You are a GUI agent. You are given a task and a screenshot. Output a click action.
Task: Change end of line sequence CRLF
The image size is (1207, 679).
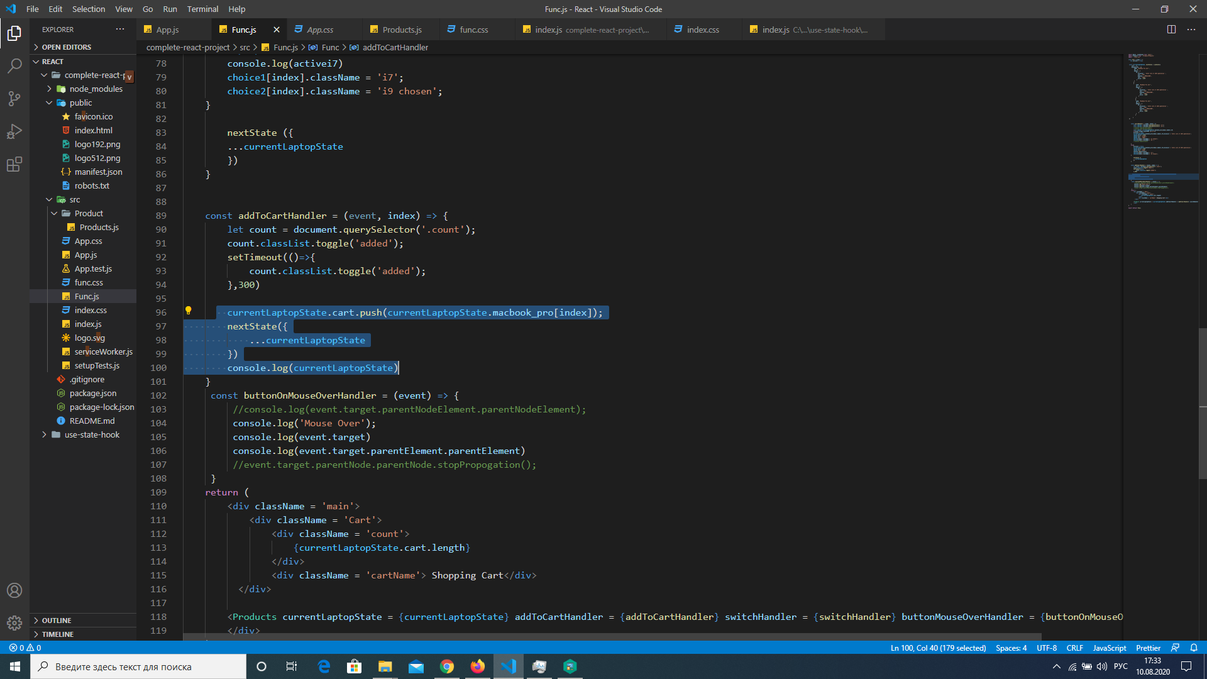1075,648
